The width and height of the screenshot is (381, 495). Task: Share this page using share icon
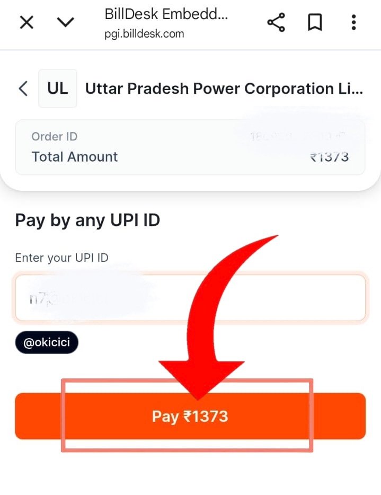[x=276, y=22]
